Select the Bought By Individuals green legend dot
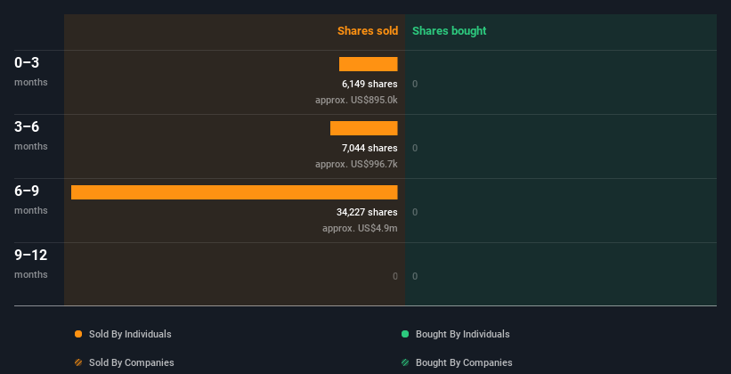This screenshot has width=731, height=374. tap(405, 334)
